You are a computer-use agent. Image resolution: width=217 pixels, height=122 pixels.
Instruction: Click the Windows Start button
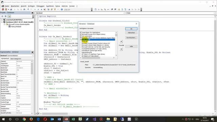(x=3, y=119)
